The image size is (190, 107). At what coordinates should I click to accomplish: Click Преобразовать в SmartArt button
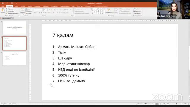[81, 13]
